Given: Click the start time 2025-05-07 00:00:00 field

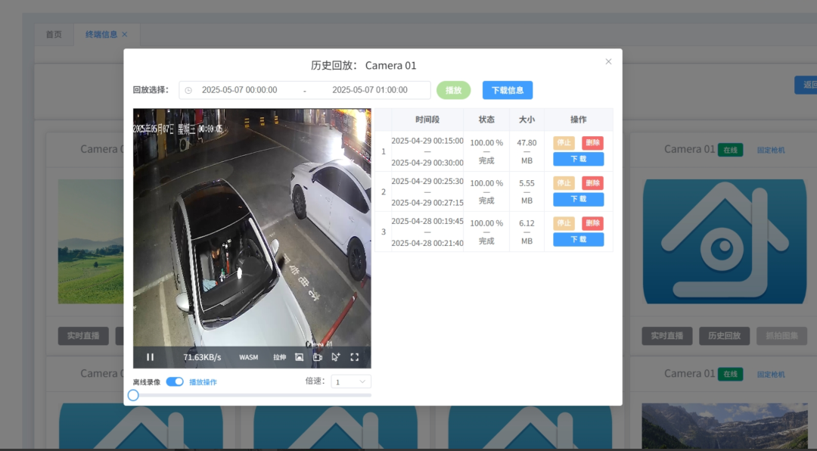Looking at the screenshot, I should (239, 90).
